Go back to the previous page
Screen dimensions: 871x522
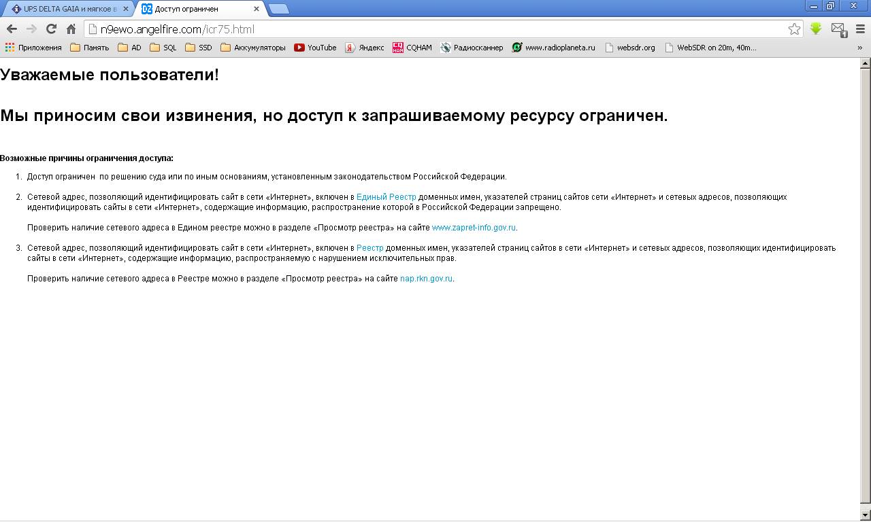[12, 29]
